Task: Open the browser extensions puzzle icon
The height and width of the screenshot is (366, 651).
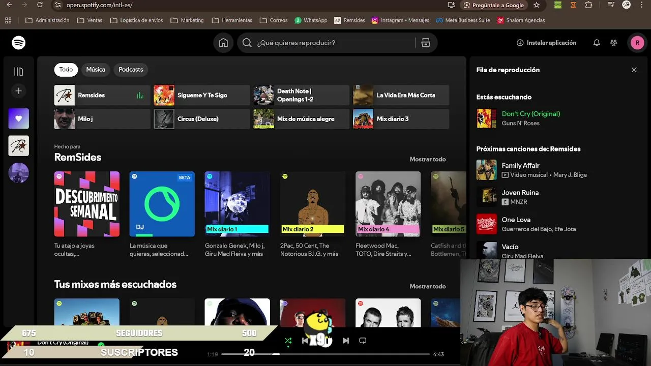Action: tap(588, 5)
